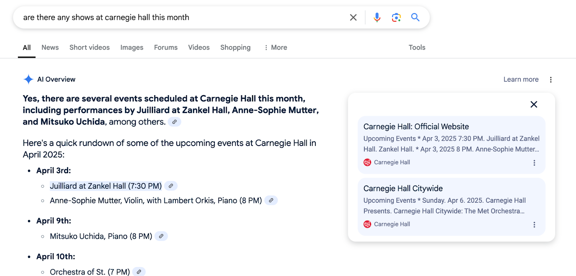Viewport: 576px width, 276px height.
Task: Click 'Here's a quick rundown' paragraph
Action: (169, 149)
